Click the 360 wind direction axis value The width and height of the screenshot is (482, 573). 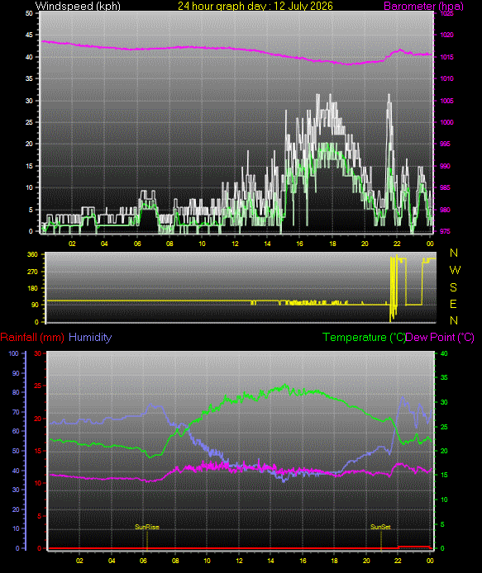tap(32, 254)
